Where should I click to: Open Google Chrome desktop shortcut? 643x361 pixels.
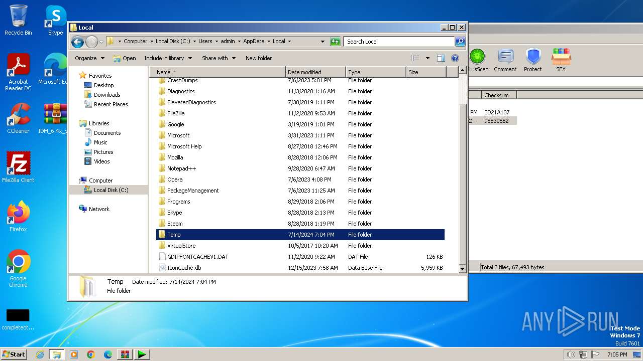18,269
